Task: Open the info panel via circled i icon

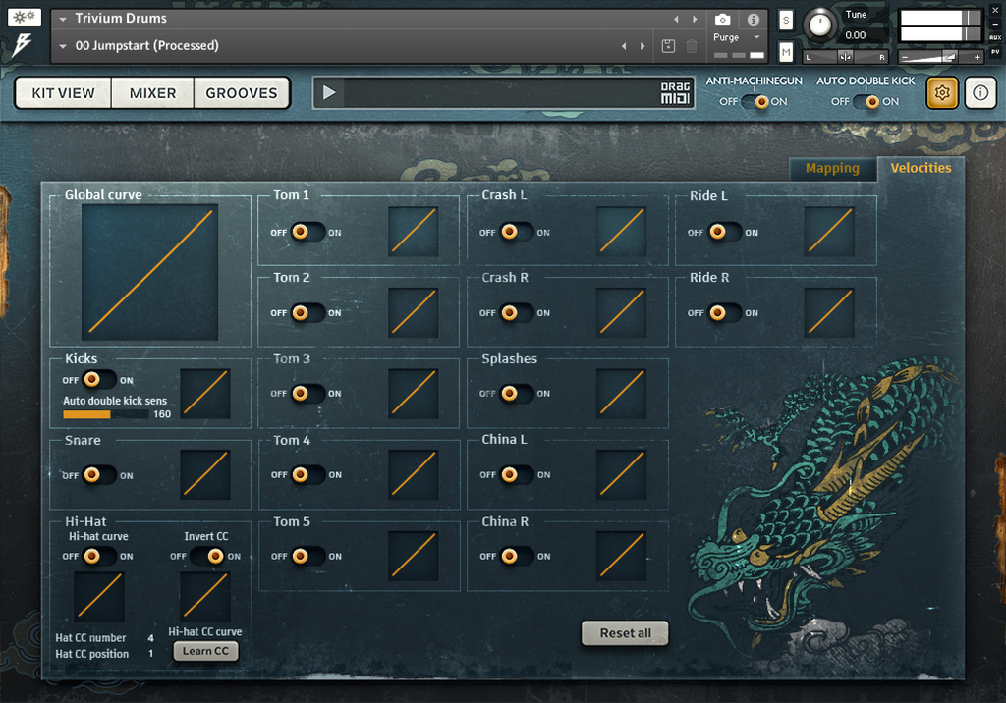Action: pyautogui.click(x=980, y=93)
